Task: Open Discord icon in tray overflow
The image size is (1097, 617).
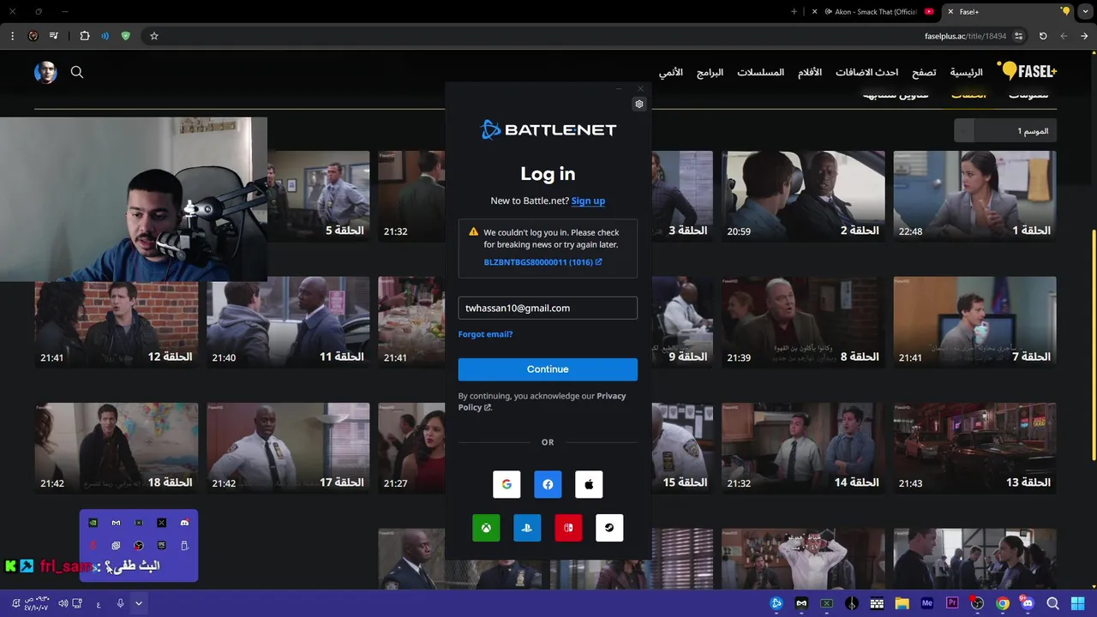Action: pyautogui.click(x=184, y=523)
